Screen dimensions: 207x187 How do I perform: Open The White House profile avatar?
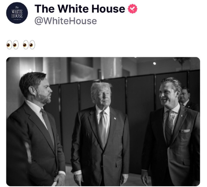point(17,13)
